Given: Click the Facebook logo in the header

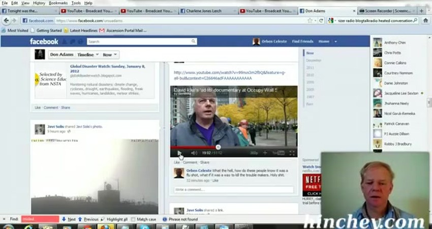Looking at the screenshot, I should (44, 42).
